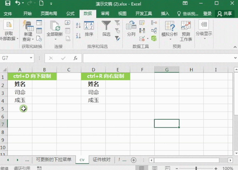
Task: Open the Data Validation dropdown arrow
Action: point(148,39)
